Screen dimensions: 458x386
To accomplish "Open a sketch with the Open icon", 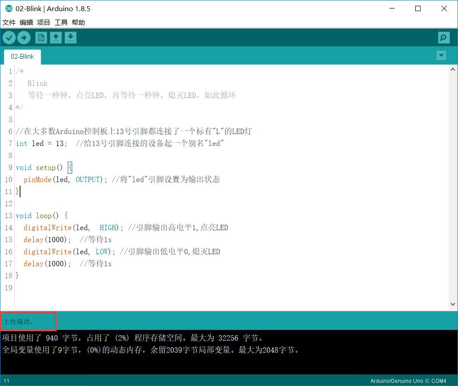I will (x=56, y=38).
